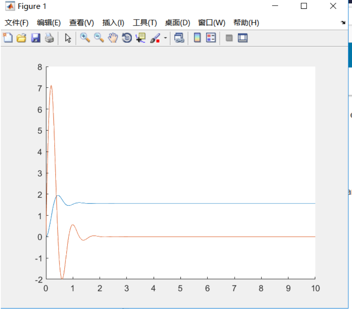
Task: Click the Link Plot icon
Action: [x=180, y=38]
